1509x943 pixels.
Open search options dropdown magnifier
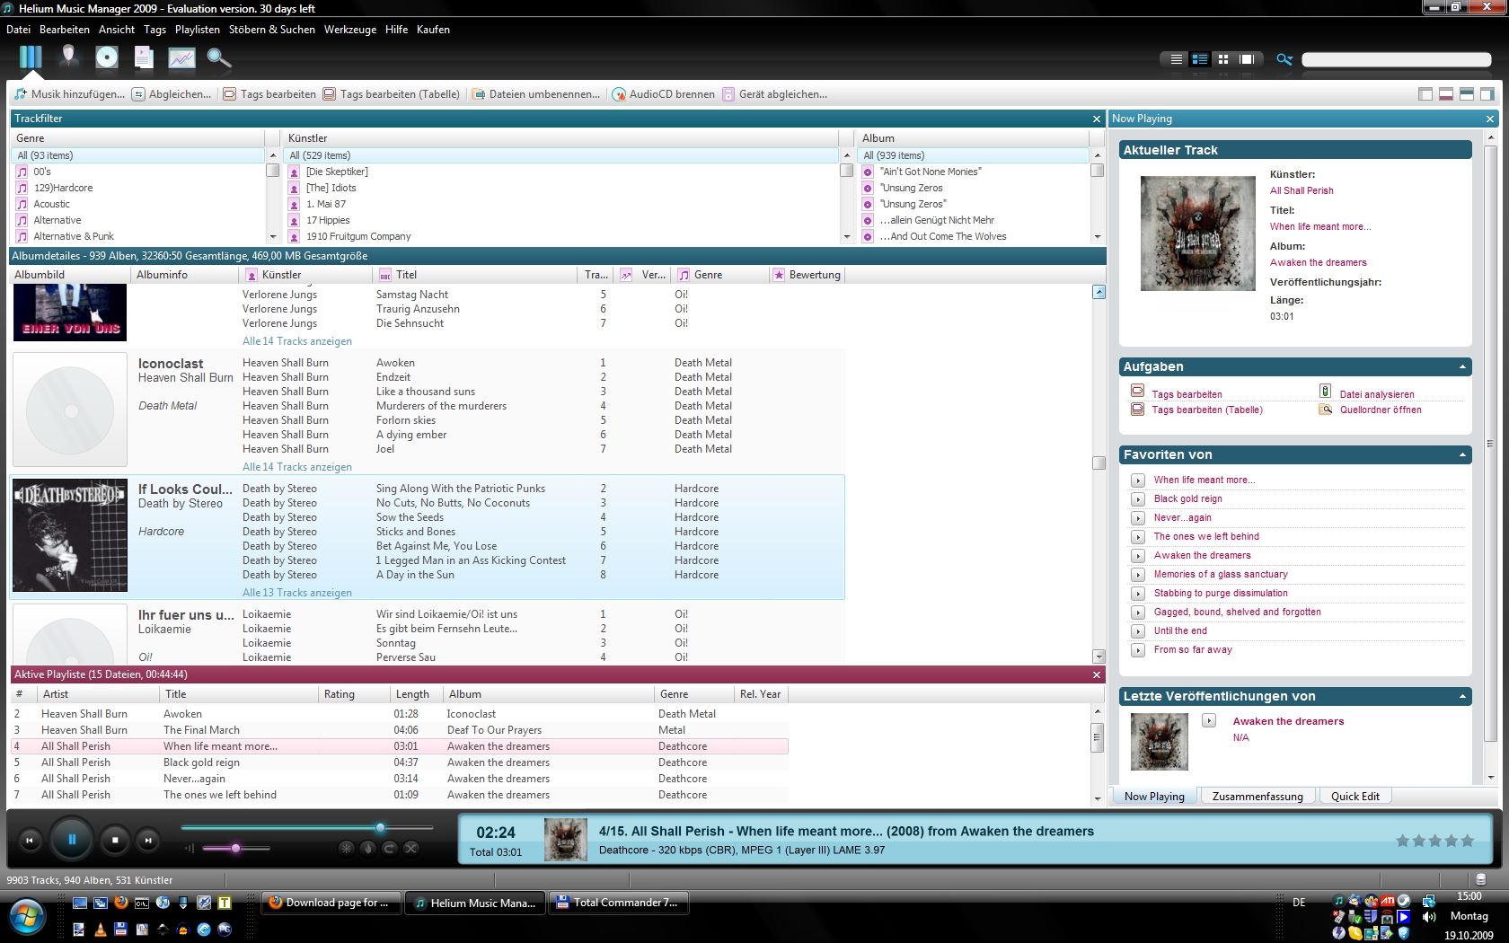point(1284,59)
